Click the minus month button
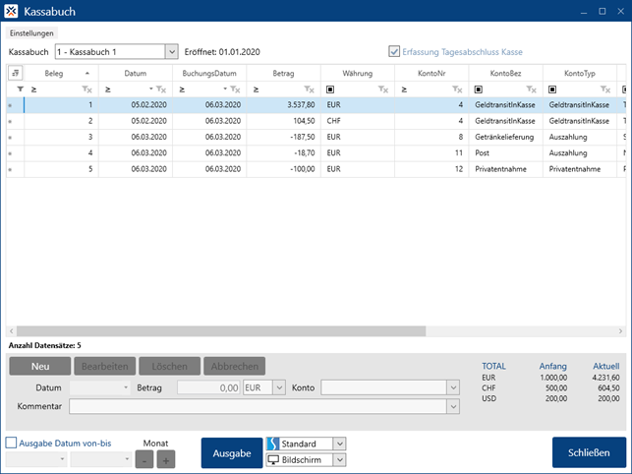This screenshot has width=632, height=474. coord(144,460)
